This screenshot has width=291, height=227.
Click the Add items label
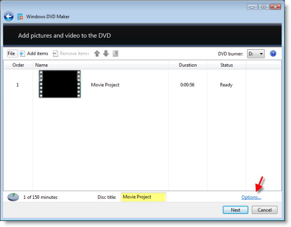[x=38, y=54]
